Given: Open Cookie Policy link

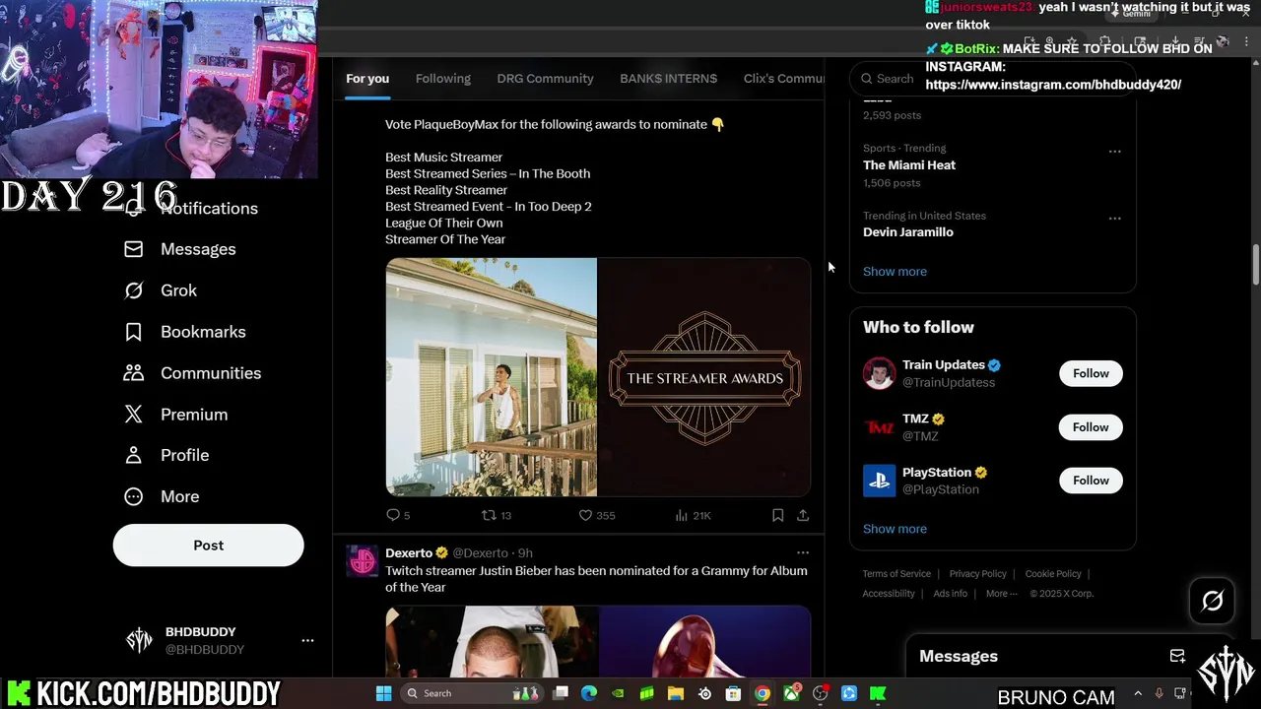Looking at the screenshot, I should pyautogui.click(x=1053, y=574).
